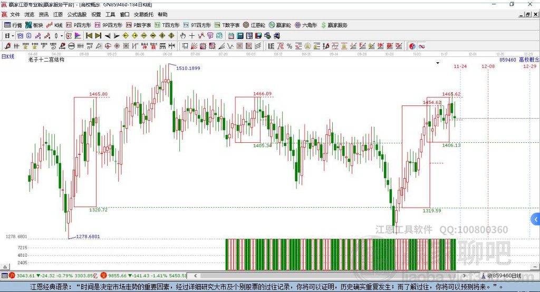Select the n² square lines tool
The height and width of the screenshot is (292, 540).
90,46
